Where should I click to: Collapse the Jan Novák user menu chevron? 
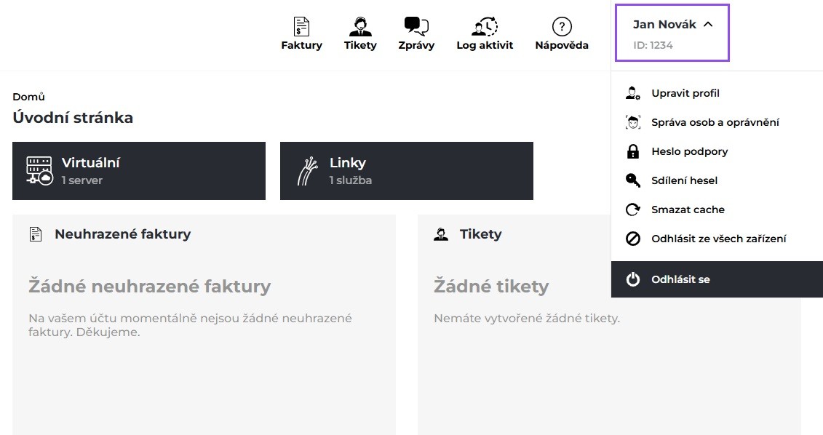pyautogui.click(x=708, y=24)
